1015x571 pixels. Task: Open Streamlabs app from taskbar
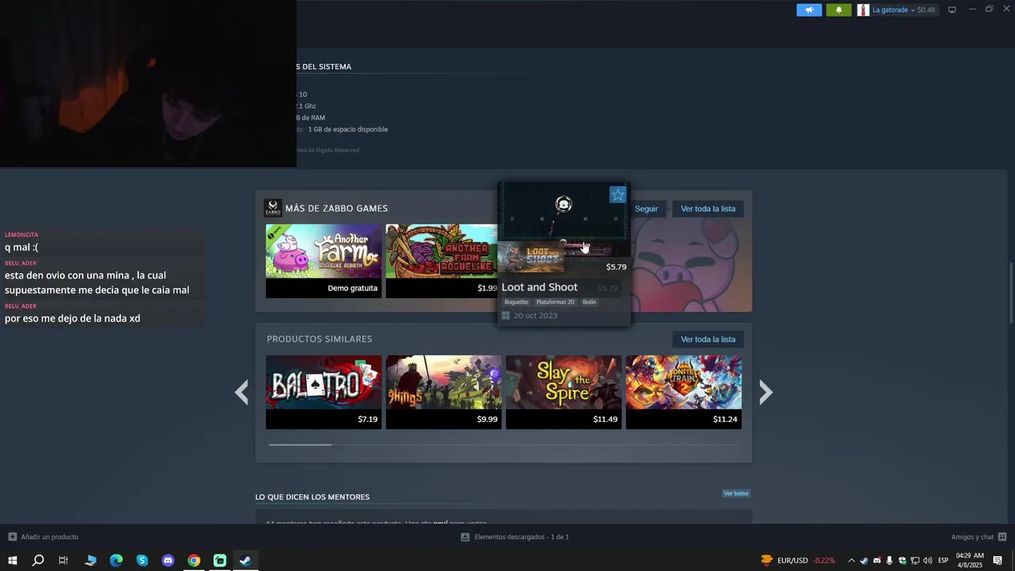click(220, 561)
